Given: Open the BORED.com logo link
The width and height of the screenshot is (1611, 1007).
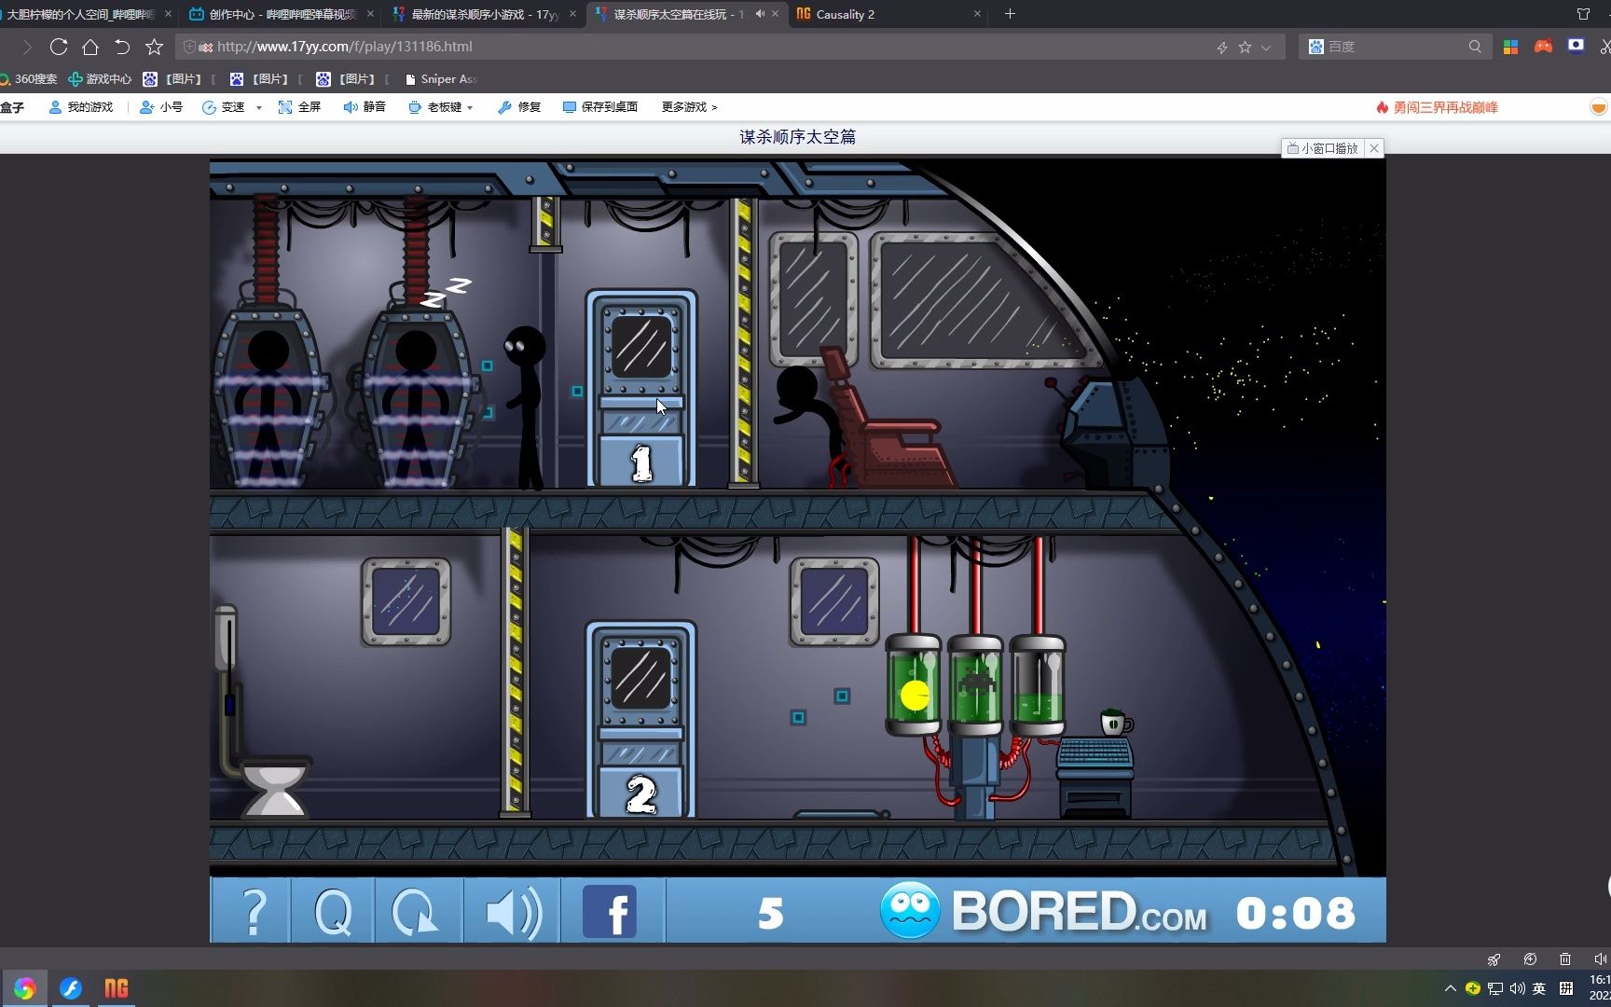Looking at the screenshot, I should pyautogui.click(x=1044, y=911).
